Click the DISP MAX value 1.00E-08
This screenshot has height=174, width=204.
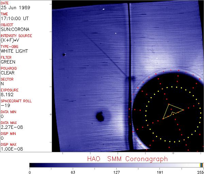[10, 149]
